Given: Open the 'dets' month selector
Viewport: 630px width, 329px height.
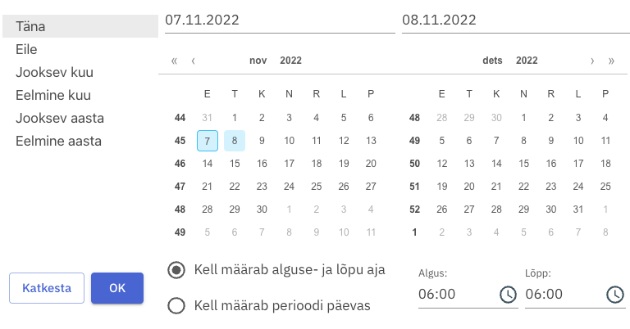Looking at the screenshot, I should [492, 61].
